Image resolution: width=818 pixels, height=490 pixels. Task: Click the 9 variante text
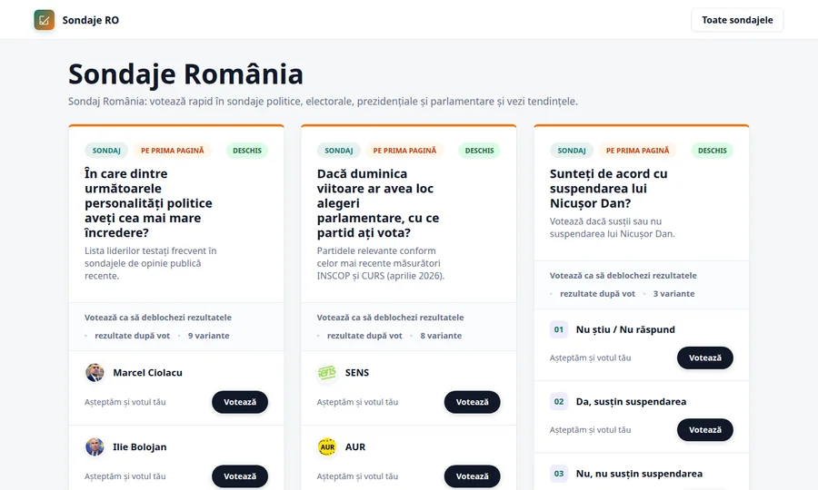[209, 336]
